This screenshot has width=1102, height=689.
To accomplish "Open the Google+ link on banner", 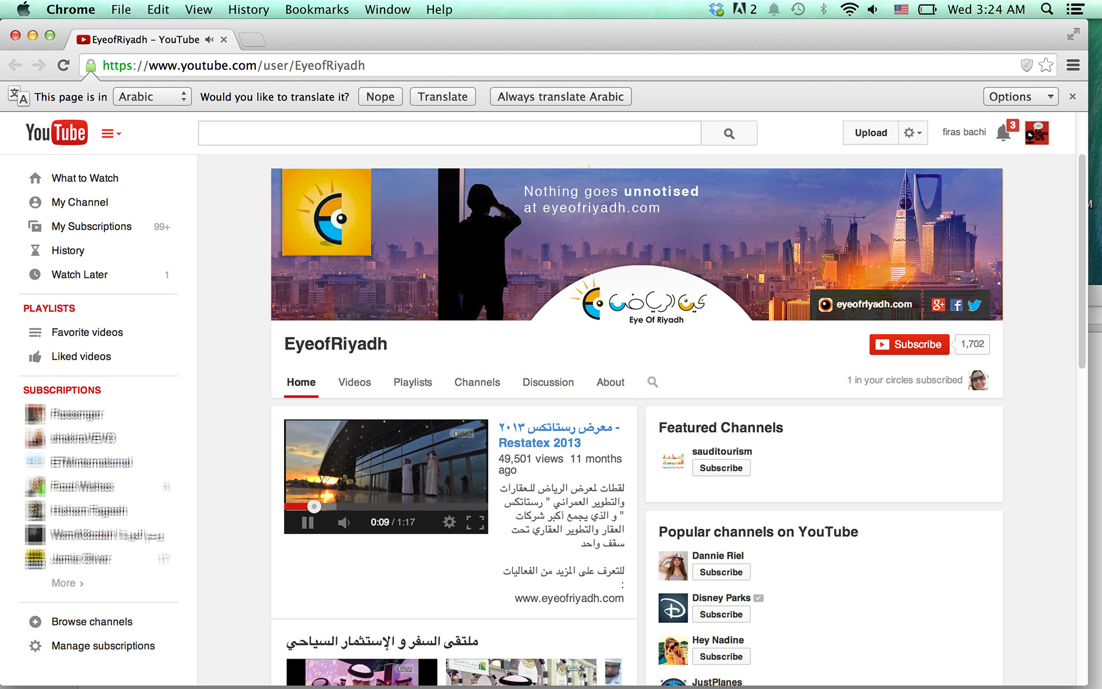I will pyautogui.click(x=938, y=305).
